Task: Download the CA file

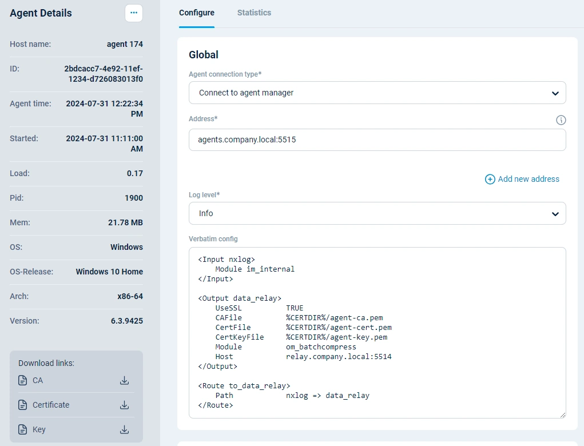Action: pos(124,380)
